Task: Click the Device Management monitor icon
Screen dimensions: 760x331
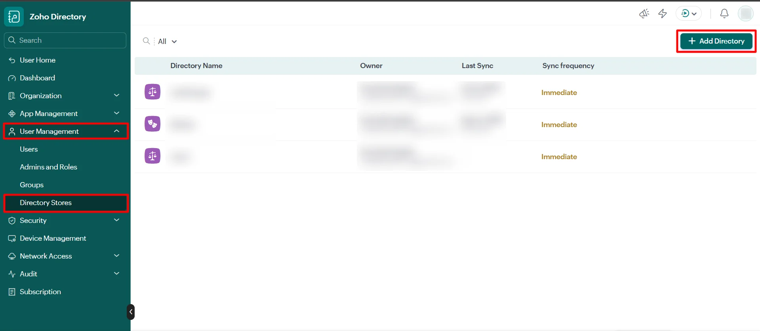Action: (12, 238)
